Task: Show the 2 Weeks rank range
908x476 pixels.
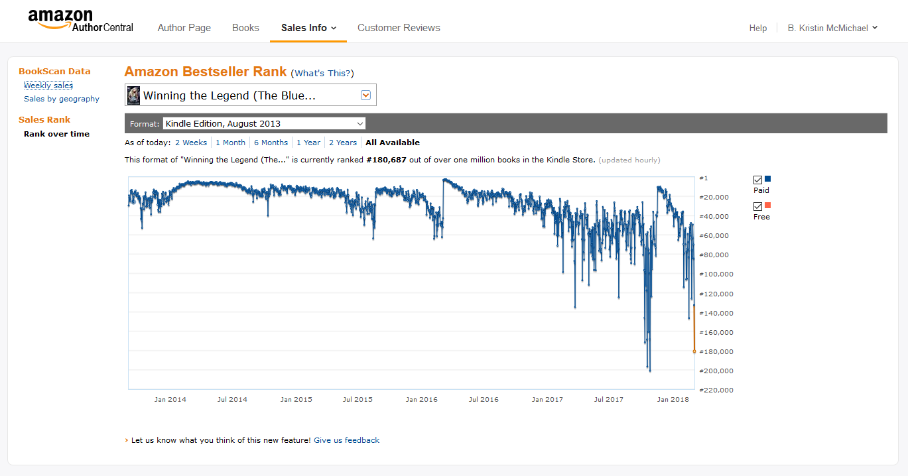Action: pyautogui.click(x=191, y=143)
